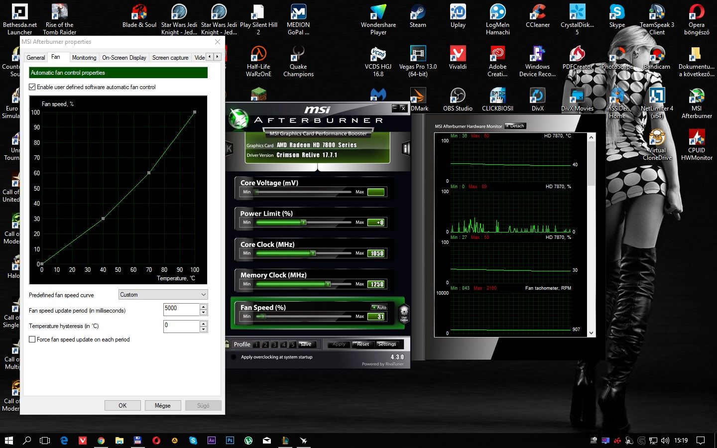This screenshot has width=717, height=448.
Task: Click the fan User Define gear icon
Action: (x=404, y=314)
